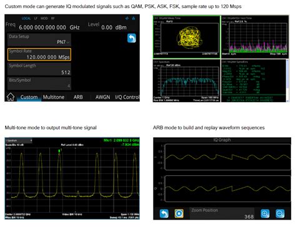Open the ARB tab
This screenshot has height=227, width=296.
point(78,97)
